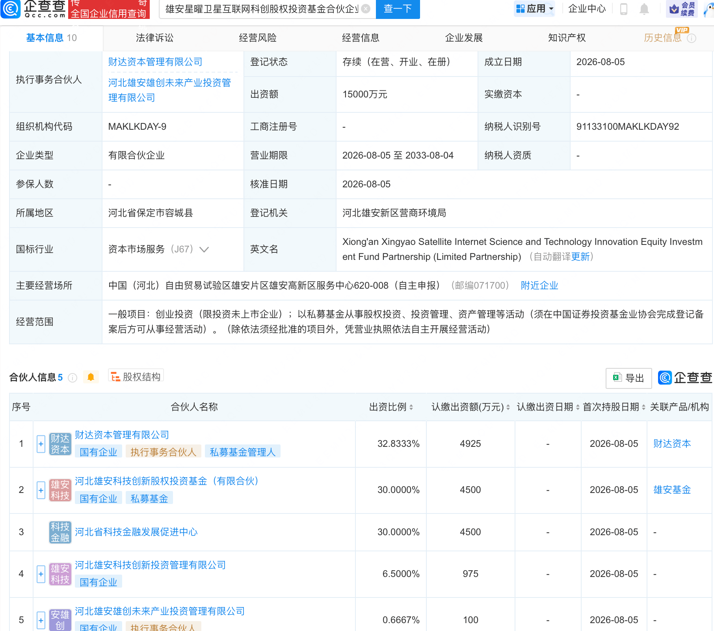Viewport: 714px width, 631px height.
Task: Click the 雄安科技 logo in row 4
Action: coord(60,574)
